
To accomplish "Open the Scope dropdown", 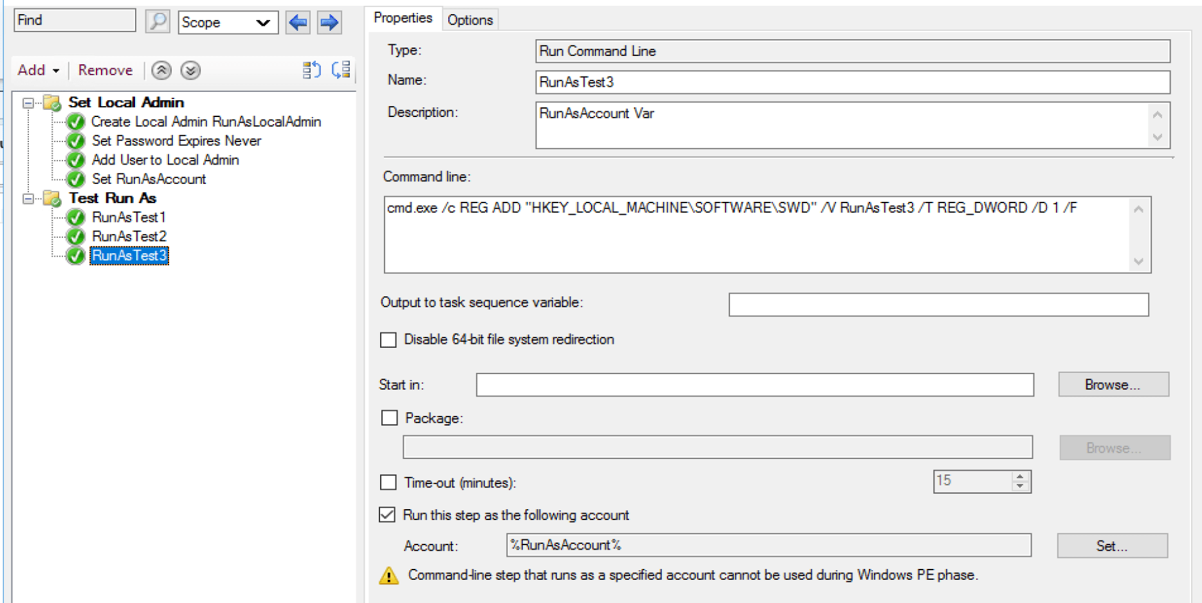I will coord(228,22).
